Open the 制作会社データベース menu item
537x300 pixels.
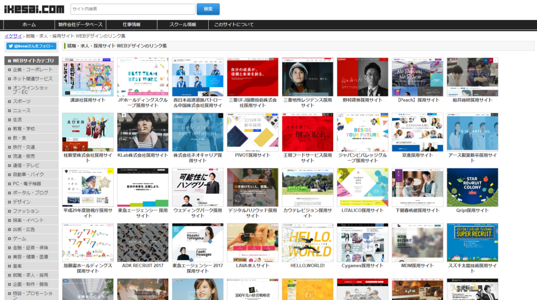coord(81,25)
